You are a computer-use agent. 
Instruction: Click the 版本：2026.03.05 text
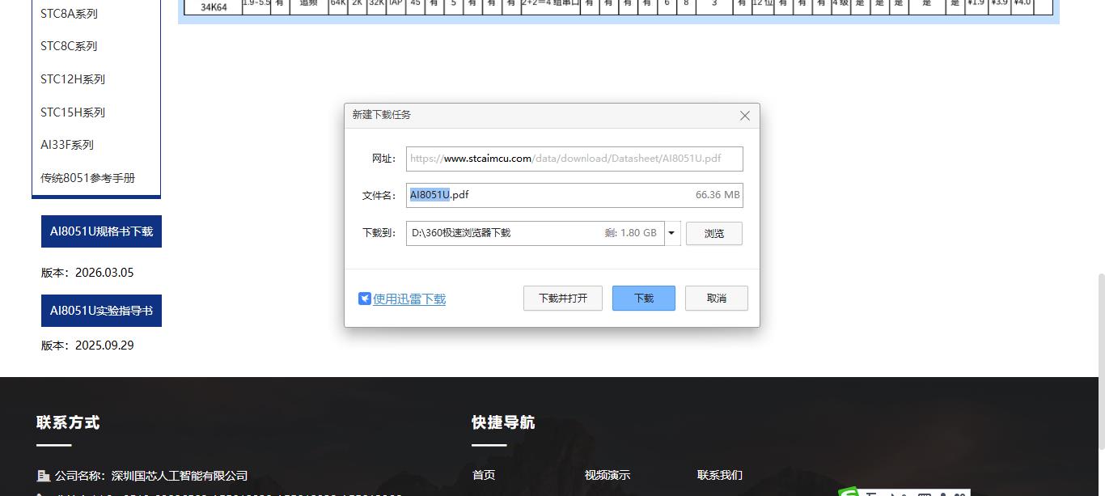coord(87,273)
